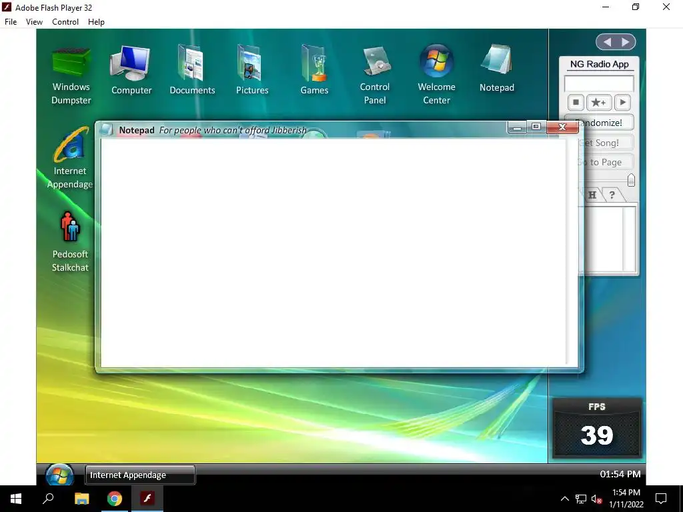Image resolution: width=683 pixels, height=512 pixels.
Task: Show hidden system tray icons
Action: click(x=564, y=499)
